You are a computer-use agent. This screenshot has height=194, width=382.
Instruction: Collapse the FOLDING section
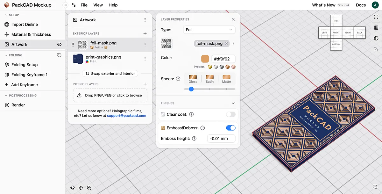click(13, 55)
